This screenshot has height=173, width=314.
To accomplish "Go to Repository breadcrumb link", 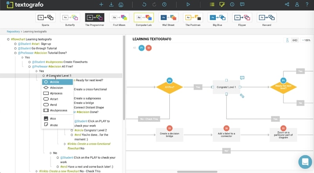I will pos(13,32).
